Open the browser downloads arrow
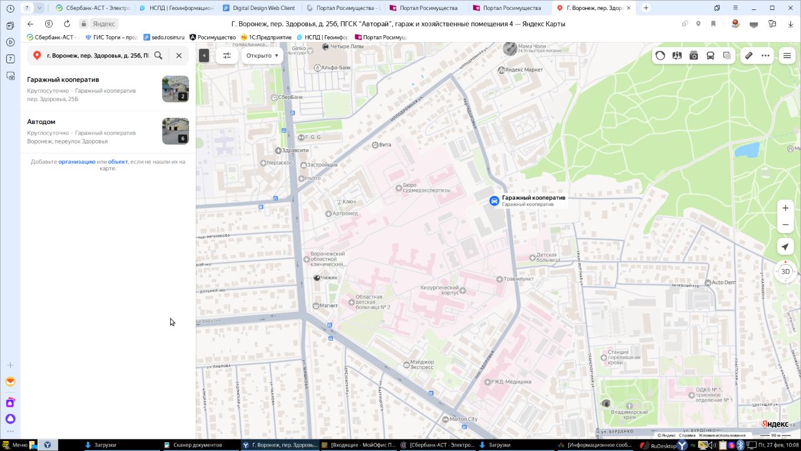This screenshot has height=451, width=801. coord(791,24)
